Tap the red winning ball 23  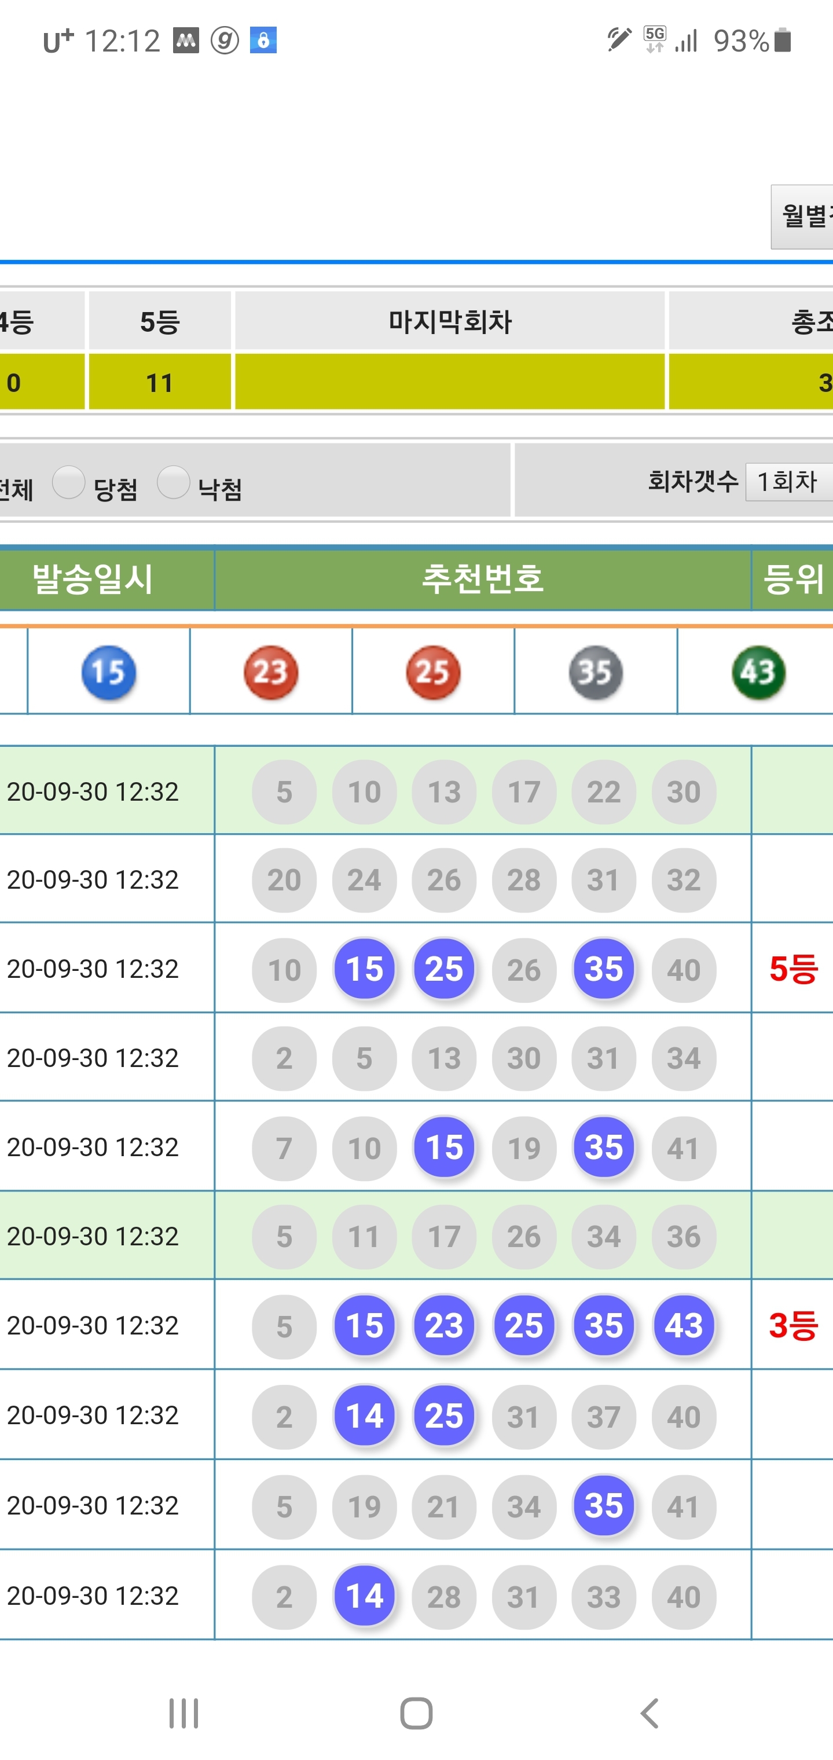tap(270, 672)
